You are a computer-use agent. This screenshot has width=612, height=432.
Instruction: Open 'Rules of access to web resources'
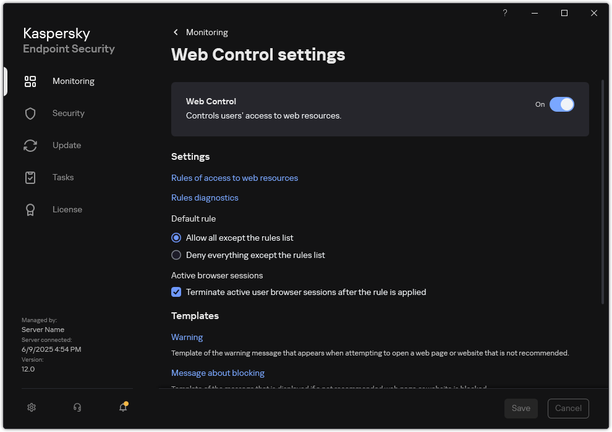234,178
